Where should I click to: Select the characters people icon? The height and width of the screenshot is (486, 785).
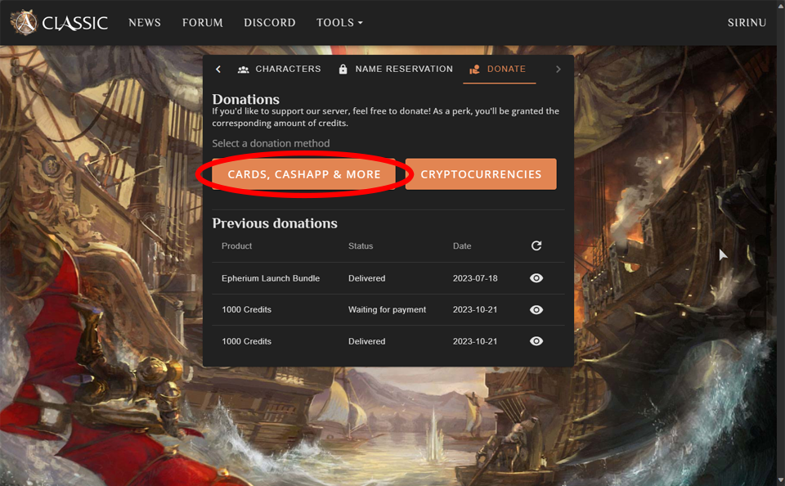click(242, 70)
